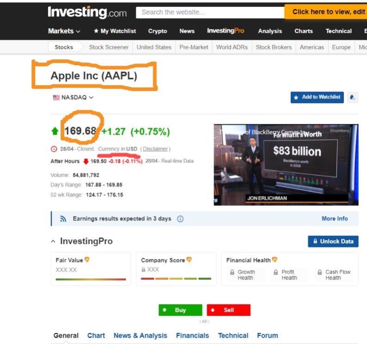Open My Watchlist in the navigation bar

click(x=115, y=31)
